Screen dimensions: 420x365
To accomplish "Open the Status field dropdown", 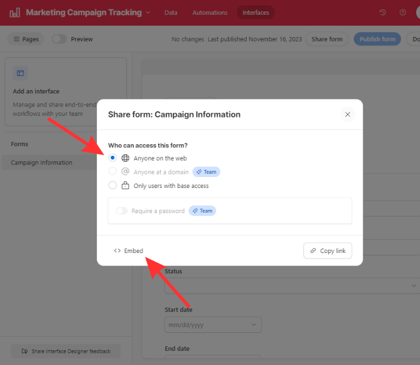I will (413, 285).
